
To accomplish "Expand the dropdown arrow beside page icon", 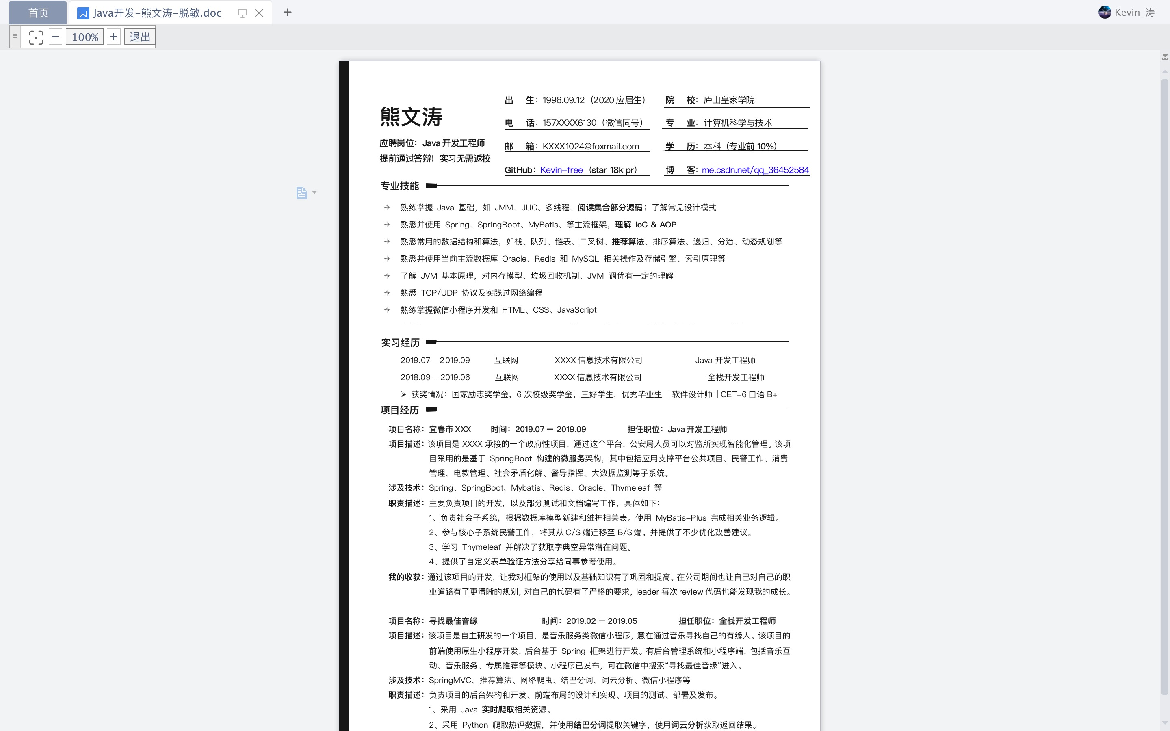I will 314,192.
